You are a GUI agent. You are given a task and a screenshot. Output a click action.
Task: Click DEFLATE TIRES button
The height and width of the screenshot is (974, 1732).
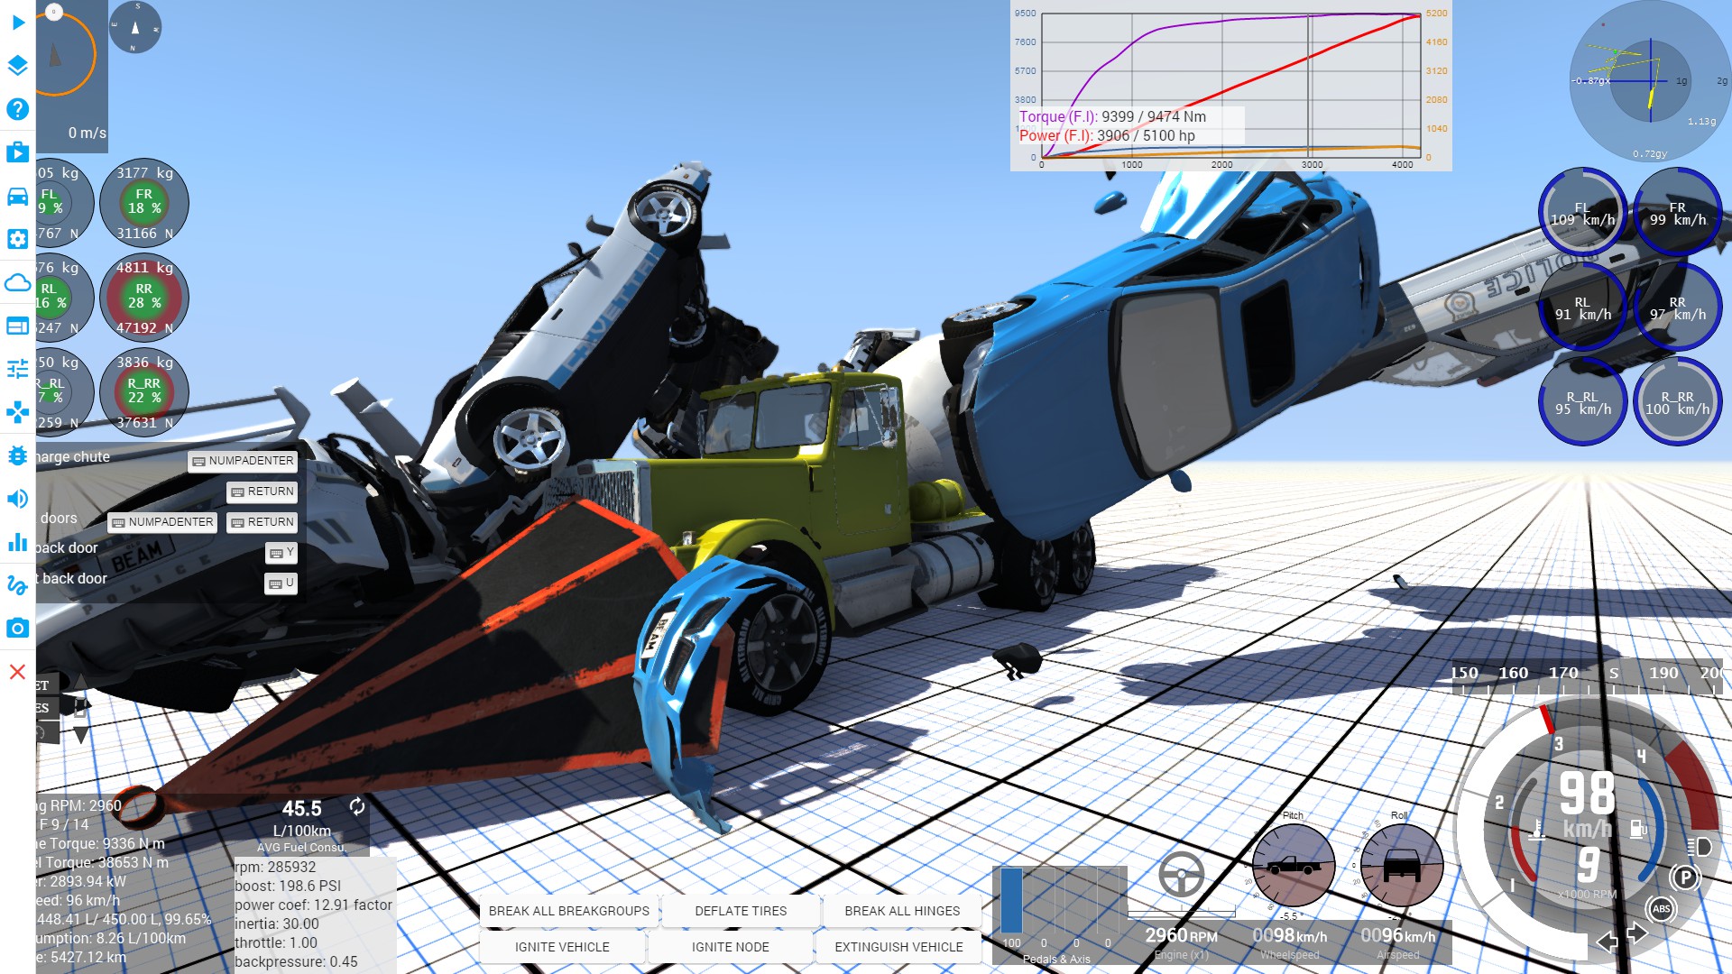point(741,911)
